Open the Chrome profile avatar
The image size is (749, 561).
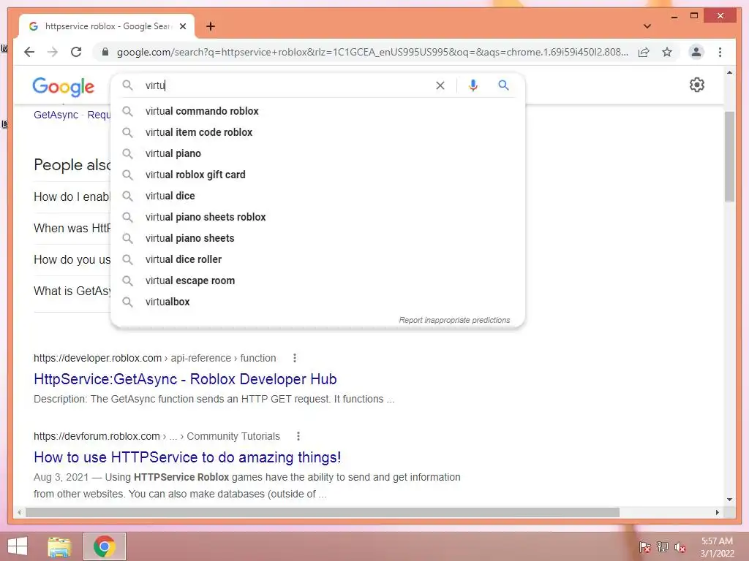[x=696, y=52]
